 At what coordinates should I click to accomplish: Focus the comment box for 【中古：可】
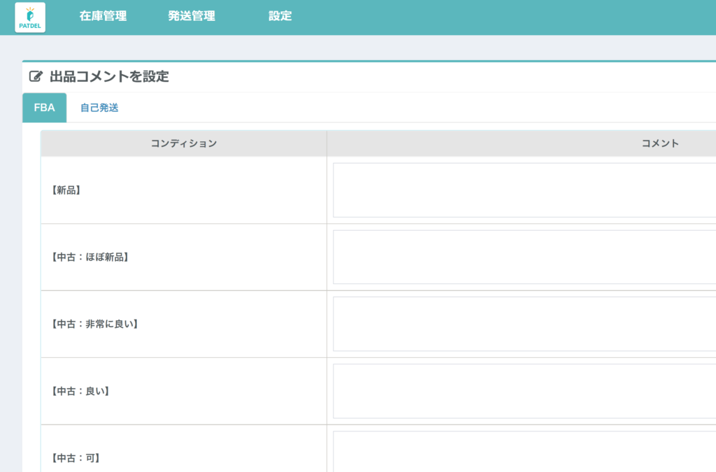(x=524, y=452)
